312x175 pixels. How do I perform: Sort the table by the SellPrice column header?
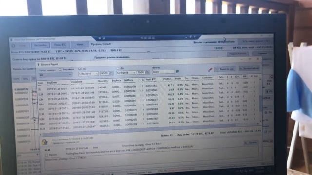tap(128, 80)
